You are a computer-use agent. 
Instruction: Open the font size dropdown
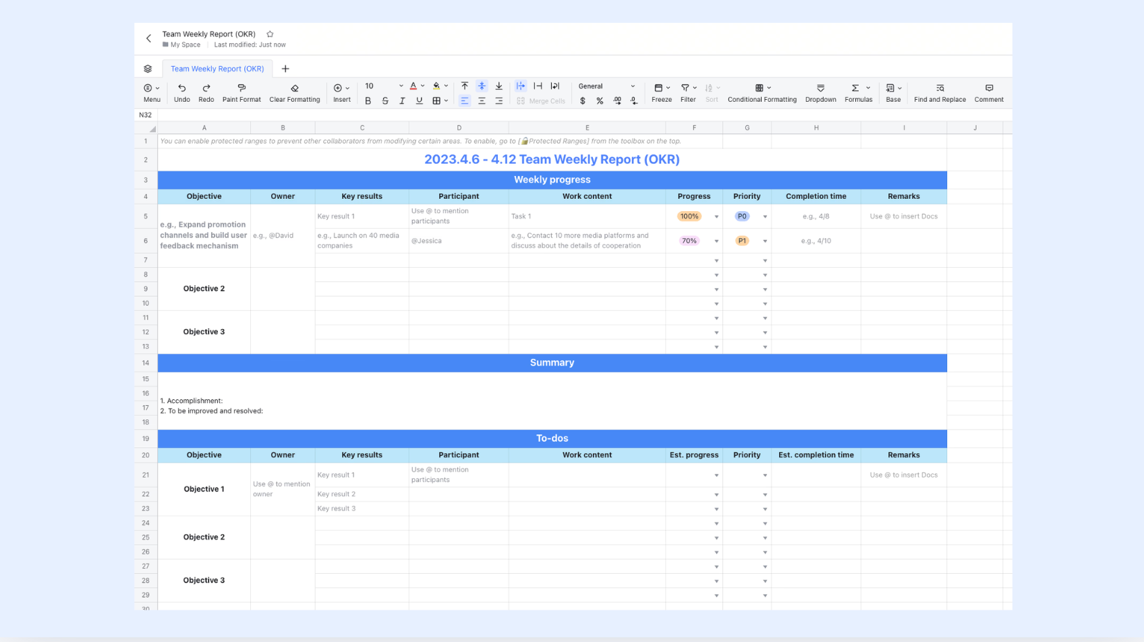pyautogui.click(x=383, y=86)
